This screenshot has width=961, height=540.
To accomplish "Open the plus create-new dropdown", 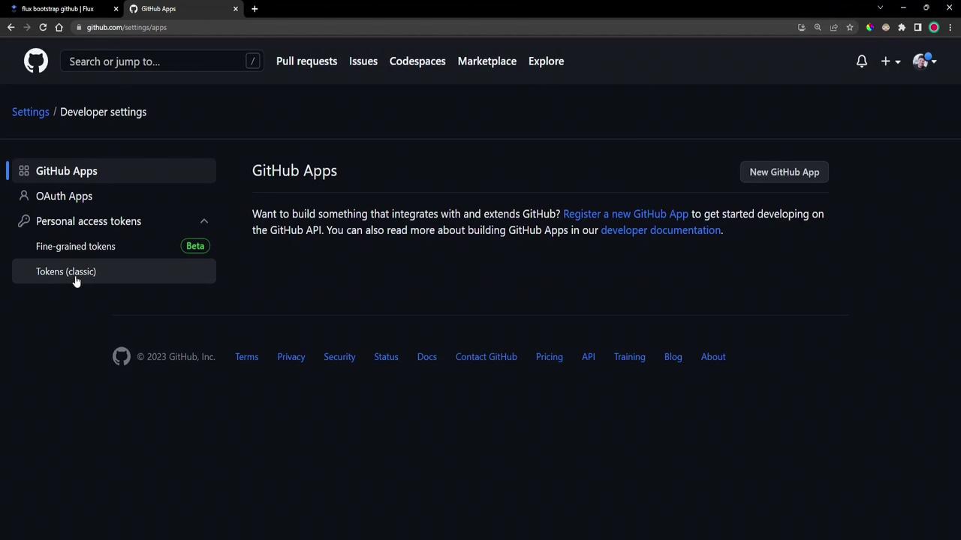I will pos(890,61).
